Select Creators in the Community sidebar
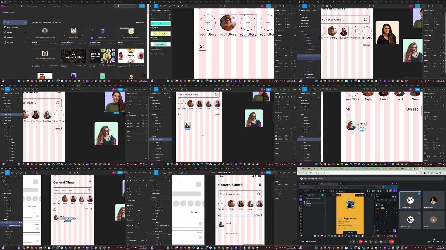This screenshot has width=446, height=250. click(15, 42)
